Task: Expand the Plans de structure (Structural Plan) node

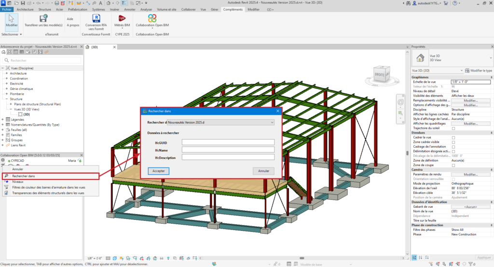Action: 11,104
